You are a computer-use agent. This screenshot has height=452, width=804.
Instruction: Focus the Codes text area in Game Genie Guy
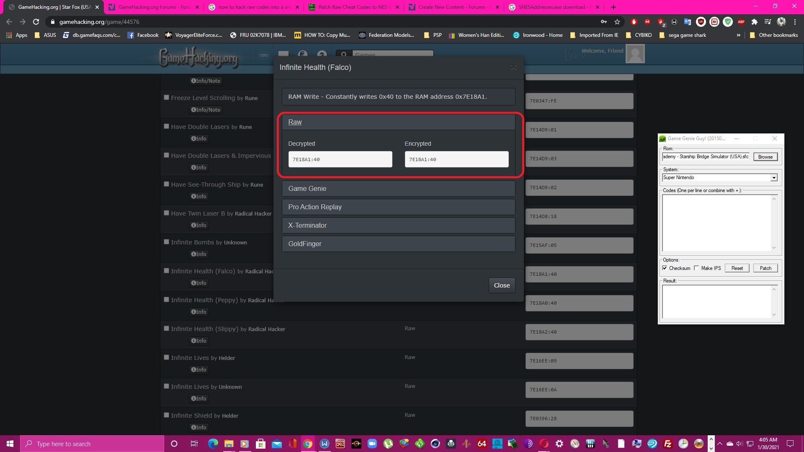pyautogui.click(x=716, y=223)
